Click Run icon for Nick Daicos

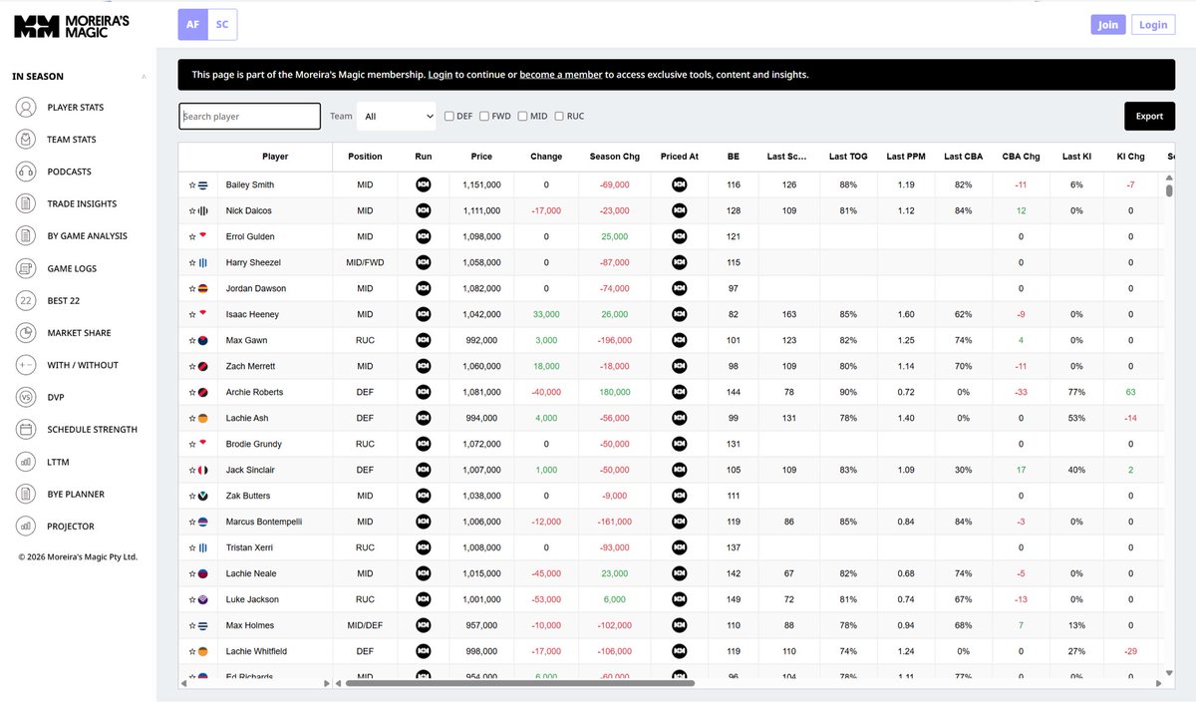click(424, 210)
